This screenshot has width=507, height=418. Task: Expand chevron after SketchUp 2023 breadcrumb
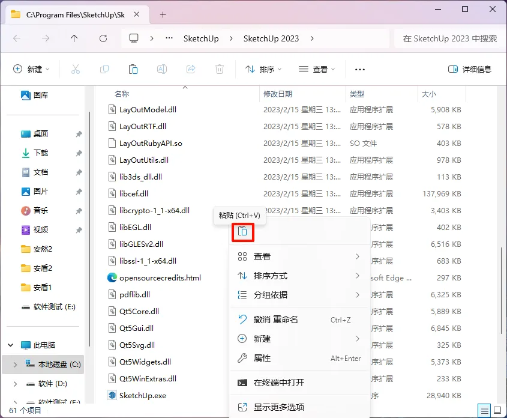click(x=312, y=38)
